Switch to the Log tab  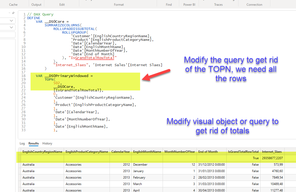(22, 143)
